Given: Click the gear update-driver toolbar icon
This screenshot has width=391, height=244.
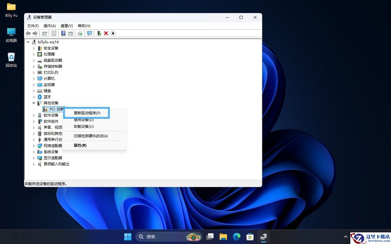Looking at the screenshot, I should tap(80, 33).
